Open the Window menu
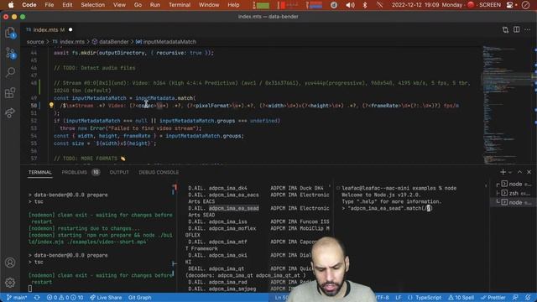 point(209,5)
